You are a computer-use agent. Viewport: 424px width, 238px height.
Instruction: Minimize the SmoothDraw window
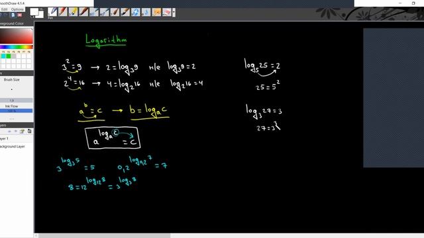click(x=400, y=3)
